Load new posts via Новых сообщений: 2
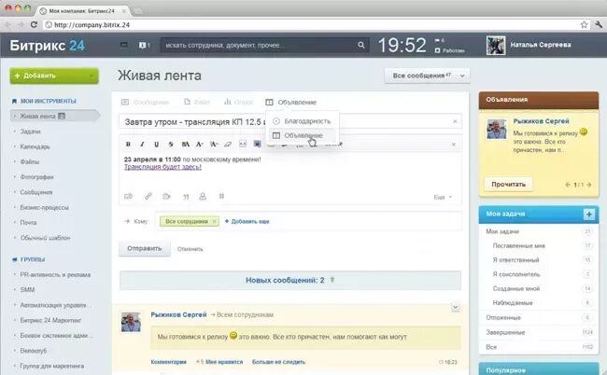The height and width of the screenshot is (375, 607). click(290, 280)
